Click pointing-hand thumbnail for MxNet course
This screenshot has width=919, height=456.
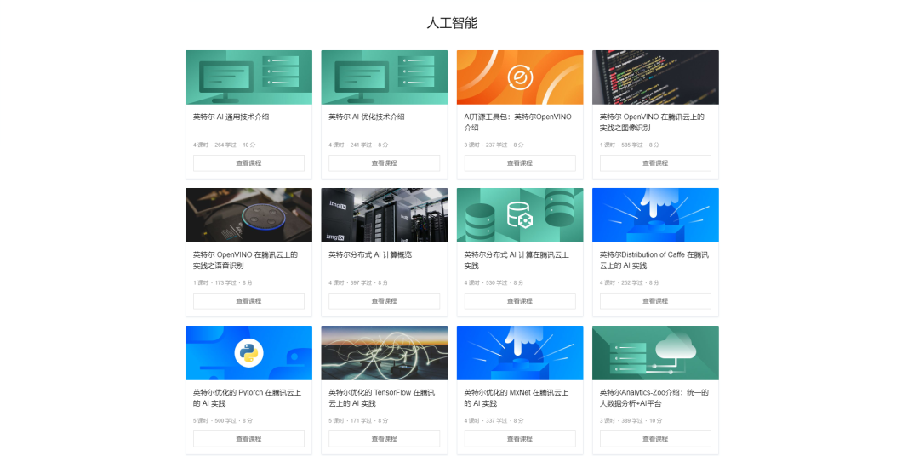click(520, 353)
